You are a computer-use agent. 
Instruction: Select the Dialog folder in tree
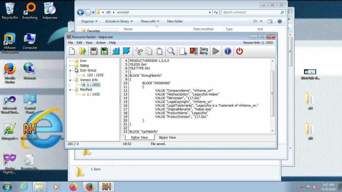click(x=84, y=66)
